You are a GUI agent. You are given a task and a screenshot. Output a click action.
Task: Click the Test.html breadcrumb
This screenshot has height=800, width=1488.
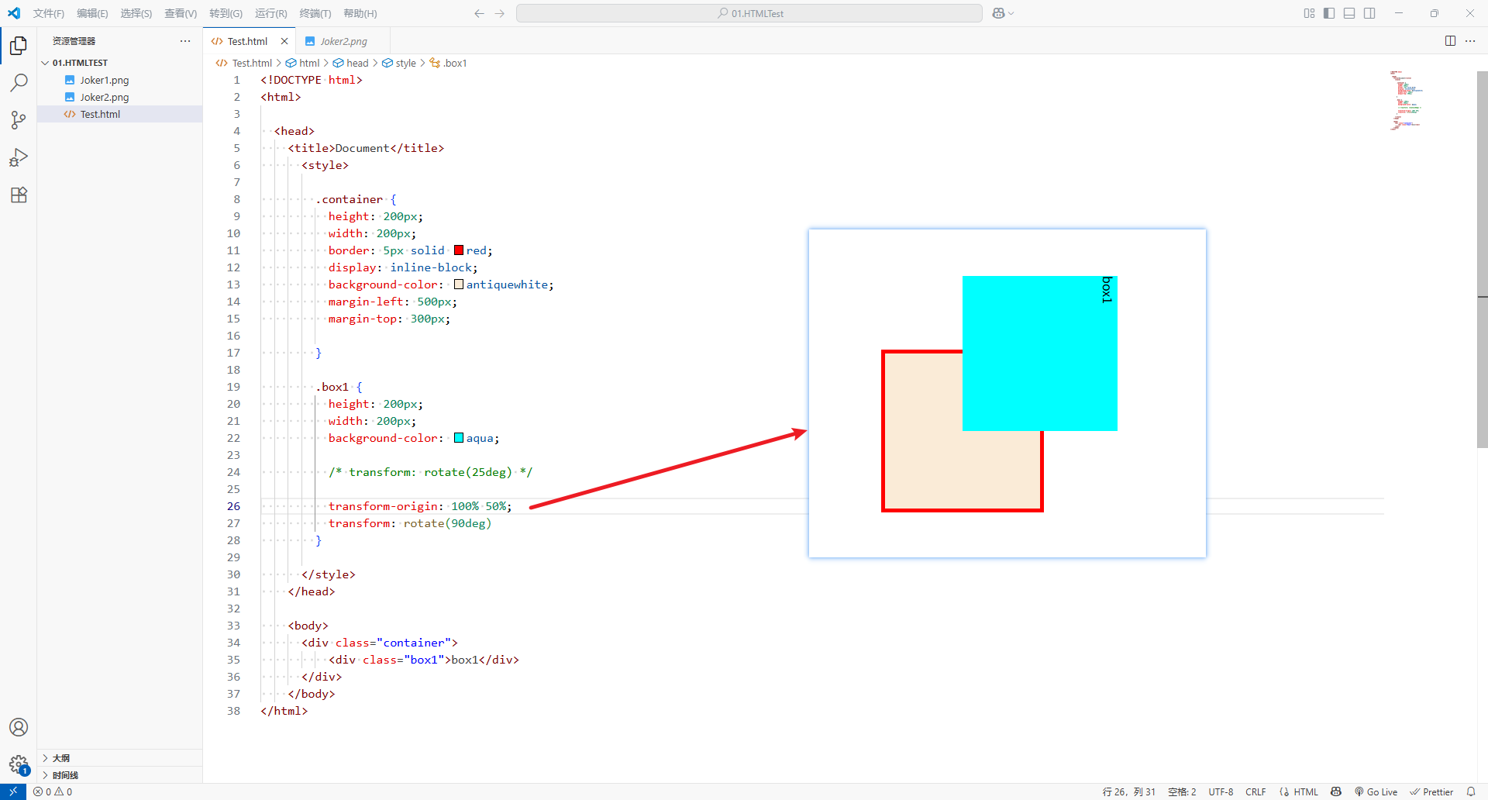click(244, 63)
